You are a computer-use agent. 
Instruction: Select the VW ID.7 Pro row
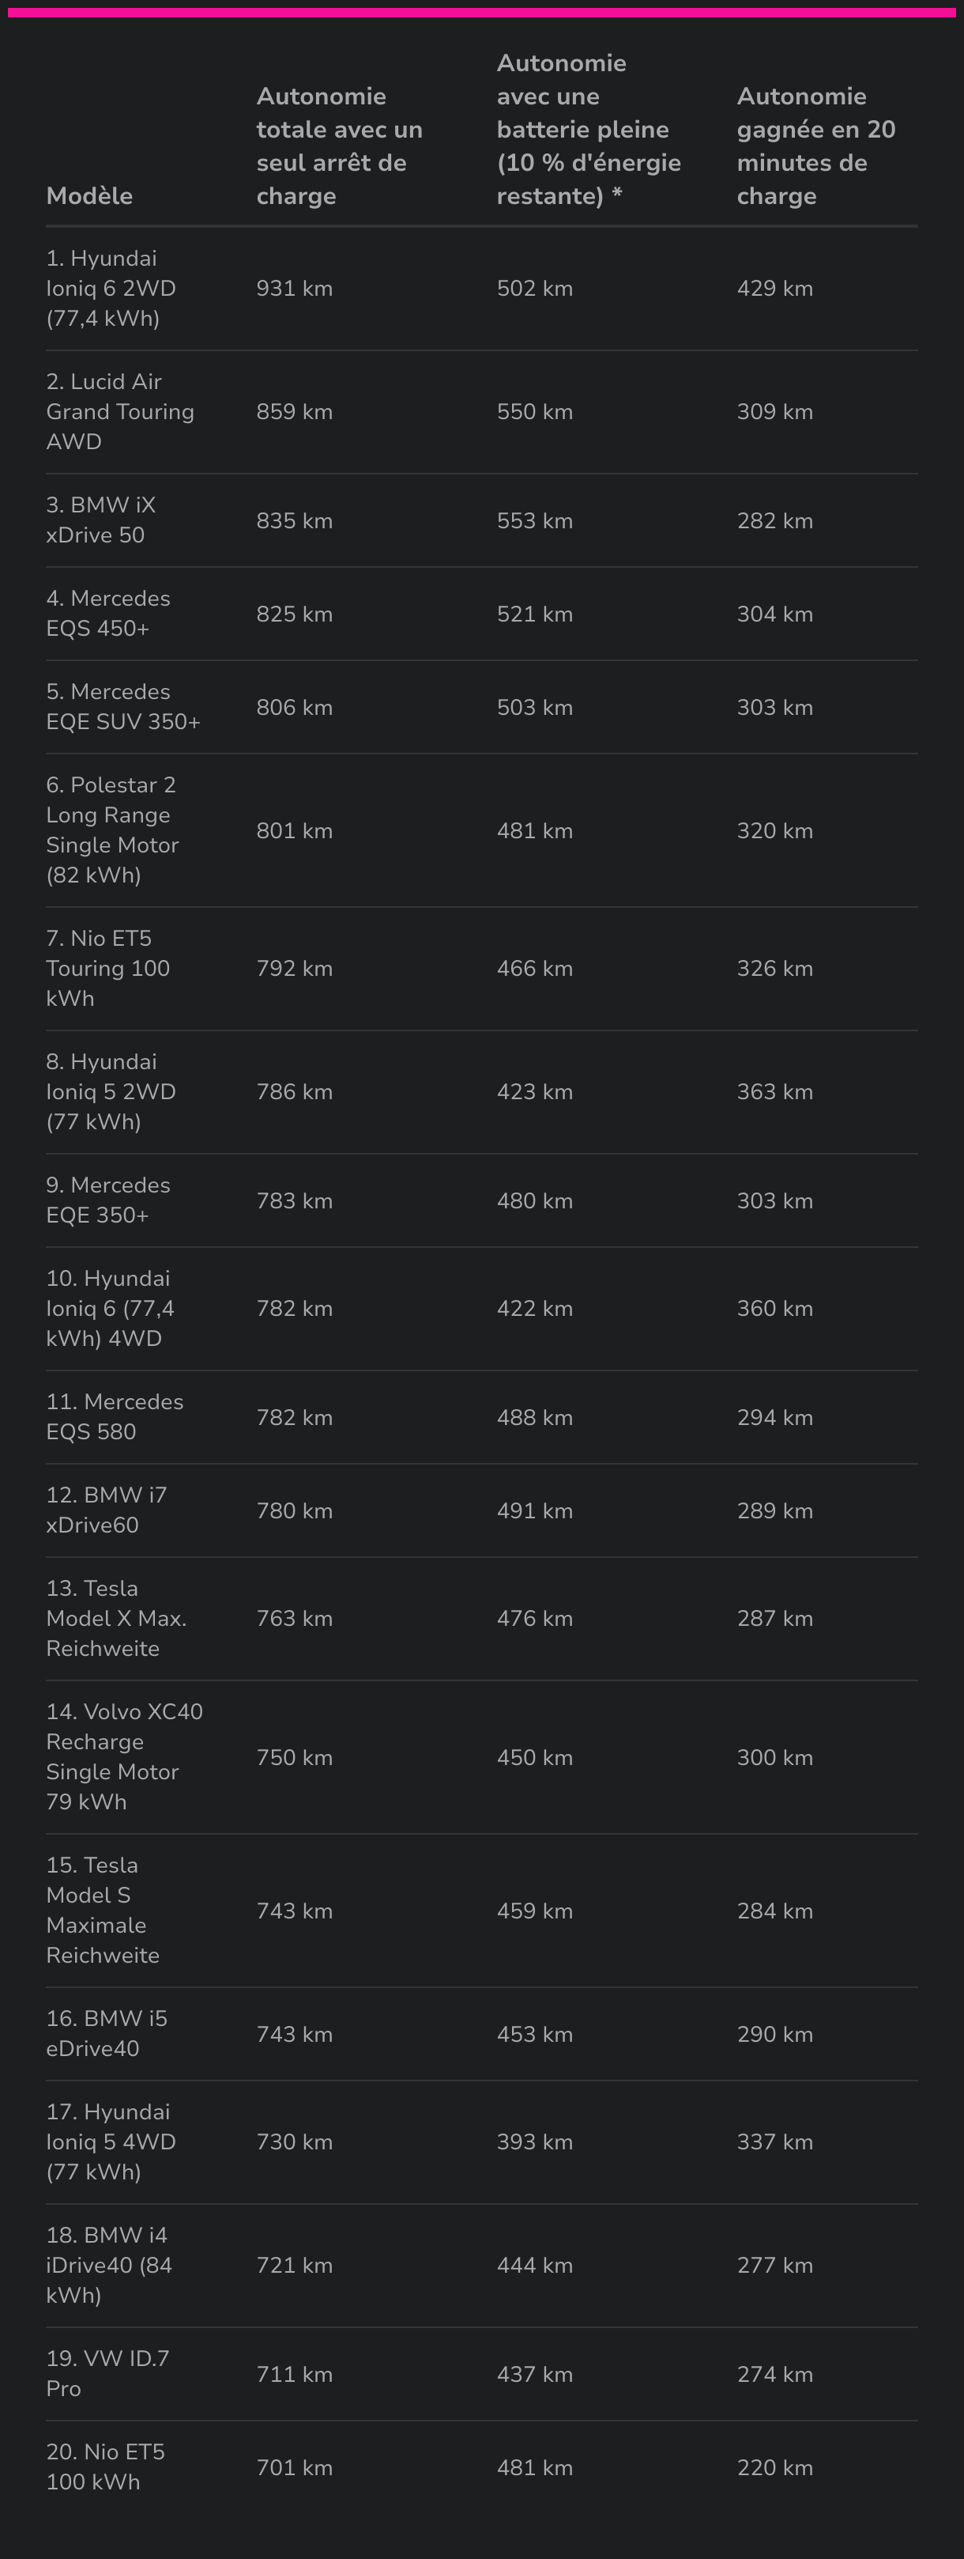(x=481, y=2374)
